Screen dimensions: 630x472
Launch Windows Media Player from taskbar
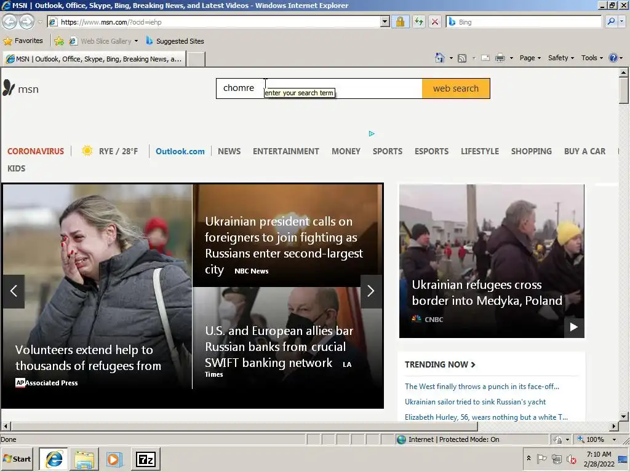[114, 459]
